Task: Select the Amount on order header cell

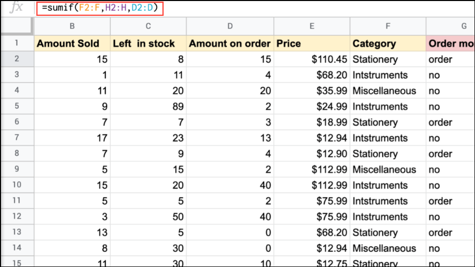Action: [x=230, y=44]
